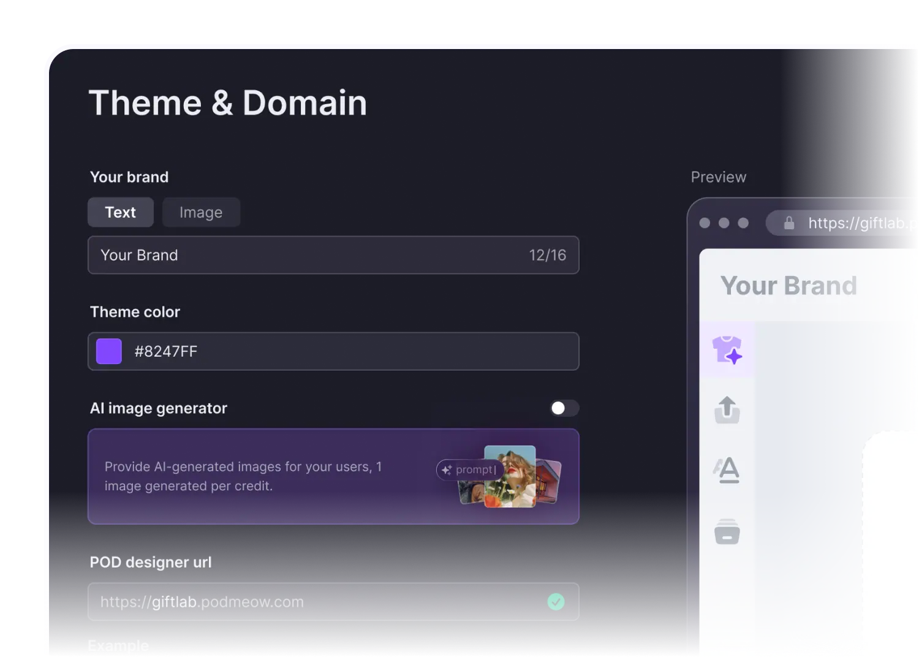Image resolution: width=919 pixels, height=657 pixels.
Task: Edit the #8247FF hex color field
Action: click(333, 351)
